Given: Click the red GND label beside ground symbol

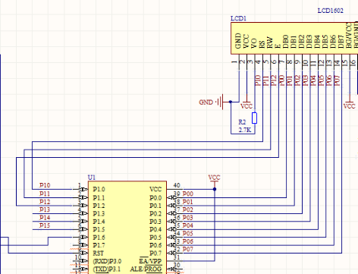Looking at the screenshot, I should point(206,102).
